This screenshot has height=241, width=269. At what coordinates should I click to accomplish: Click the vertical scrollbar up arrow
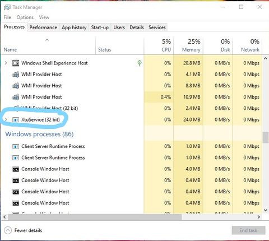266,58
